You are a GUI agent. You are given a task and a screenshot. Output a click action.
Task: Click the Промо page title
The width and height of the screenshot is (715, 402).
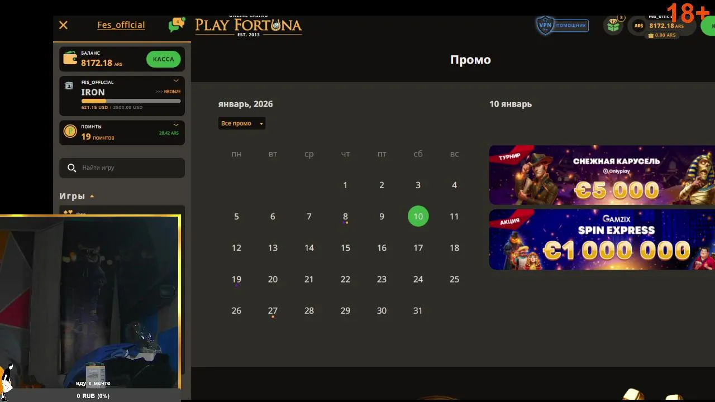pyautogui.click(x=470, y=60)
